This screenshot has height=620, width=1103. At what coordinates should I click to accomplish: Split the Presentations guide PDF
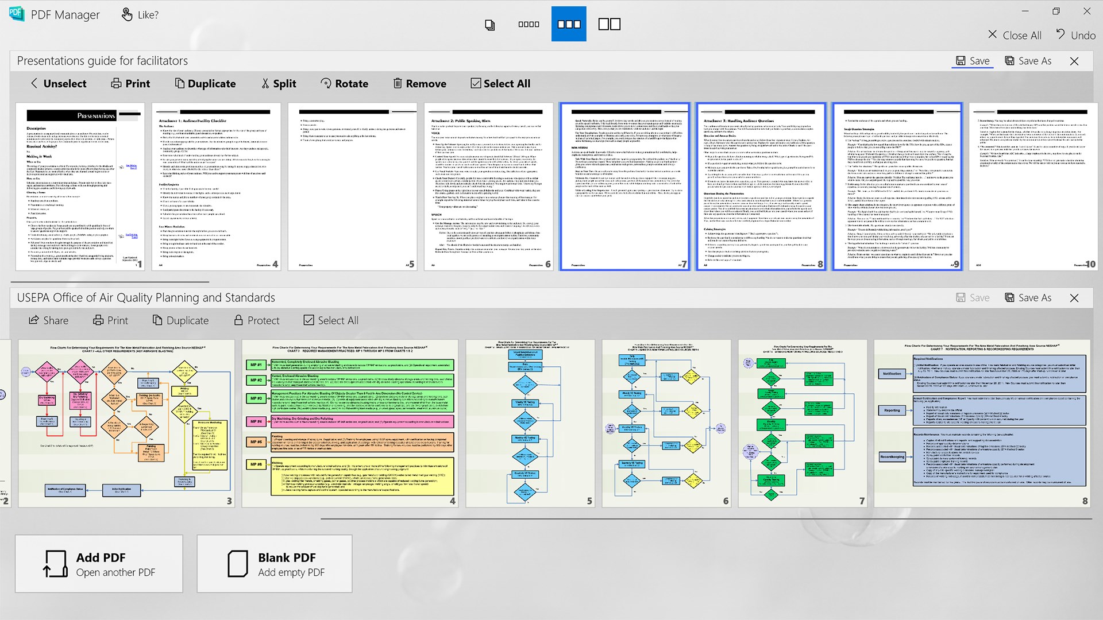(x=278, y=83)
